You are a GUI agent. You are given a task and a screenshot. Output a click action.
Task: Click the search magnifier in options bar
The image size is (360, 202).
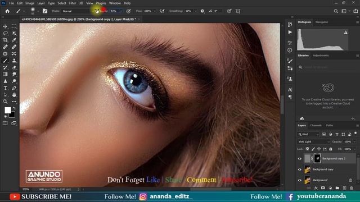pos(336,11)
